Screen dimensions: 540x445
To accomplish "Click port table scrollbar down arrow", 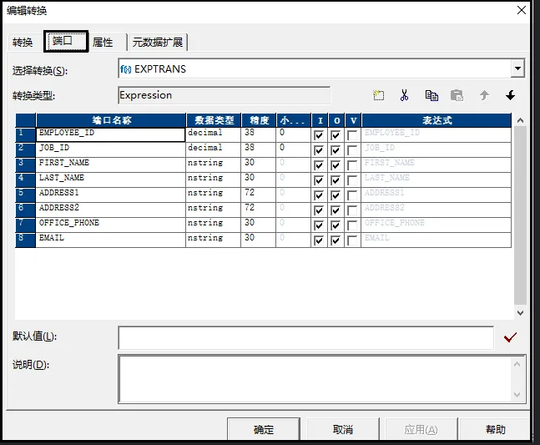I will 520,313.
